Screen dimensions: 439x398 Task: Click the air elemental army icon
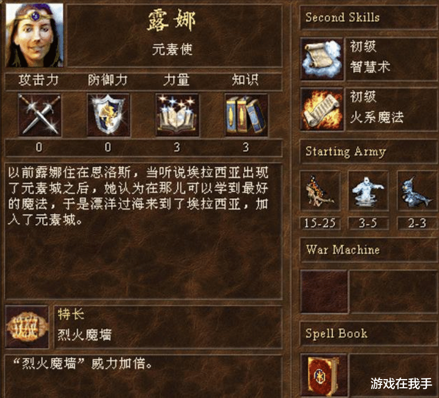(368, 191)
